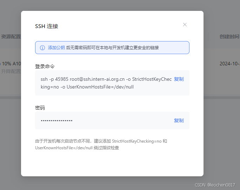Click the 创建时间 column header in the background
240x190 pixels.
[229, 37]
